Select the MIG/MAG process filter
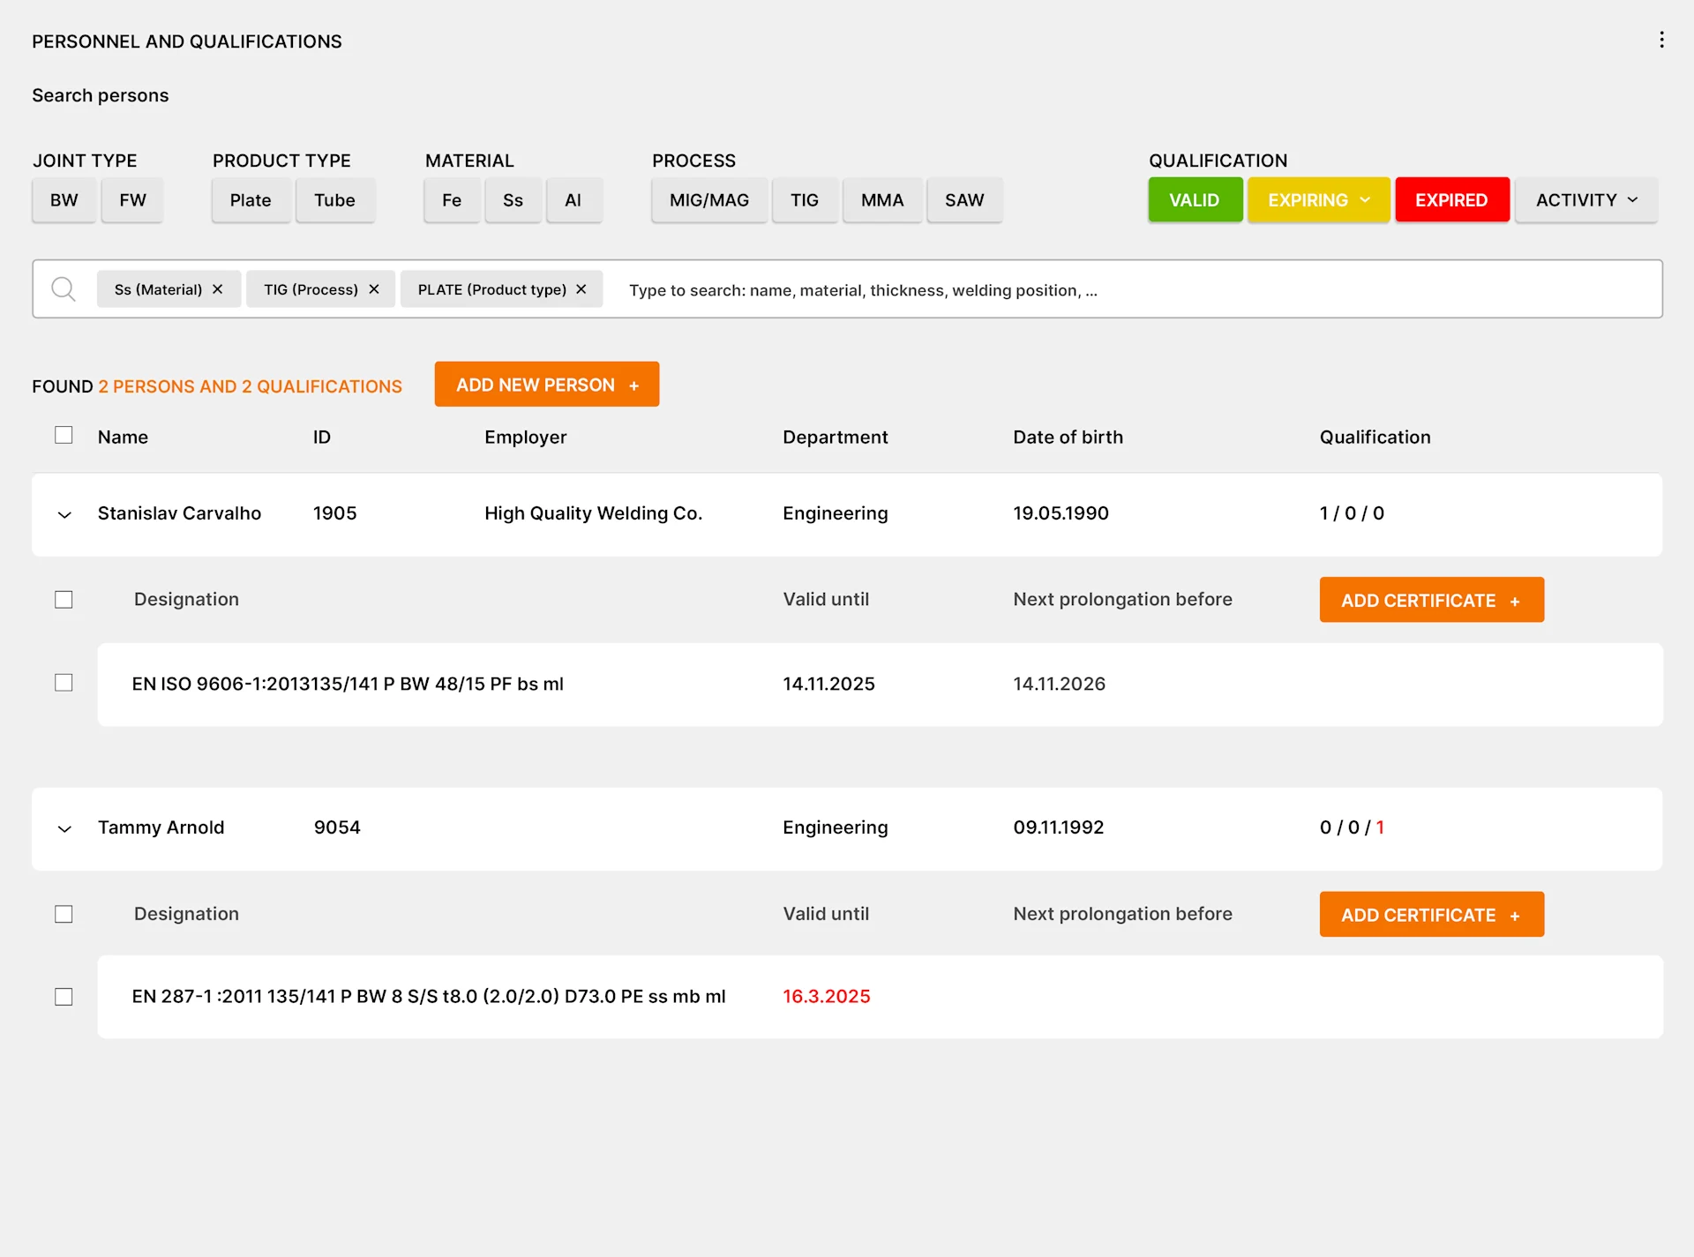This screenshot has height=1257, width=1694. click(709, 200)
